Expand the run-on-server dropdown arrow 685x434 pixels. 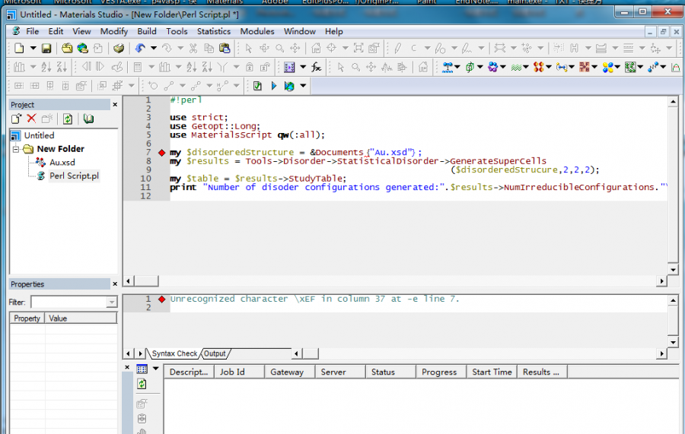[304, 87]
